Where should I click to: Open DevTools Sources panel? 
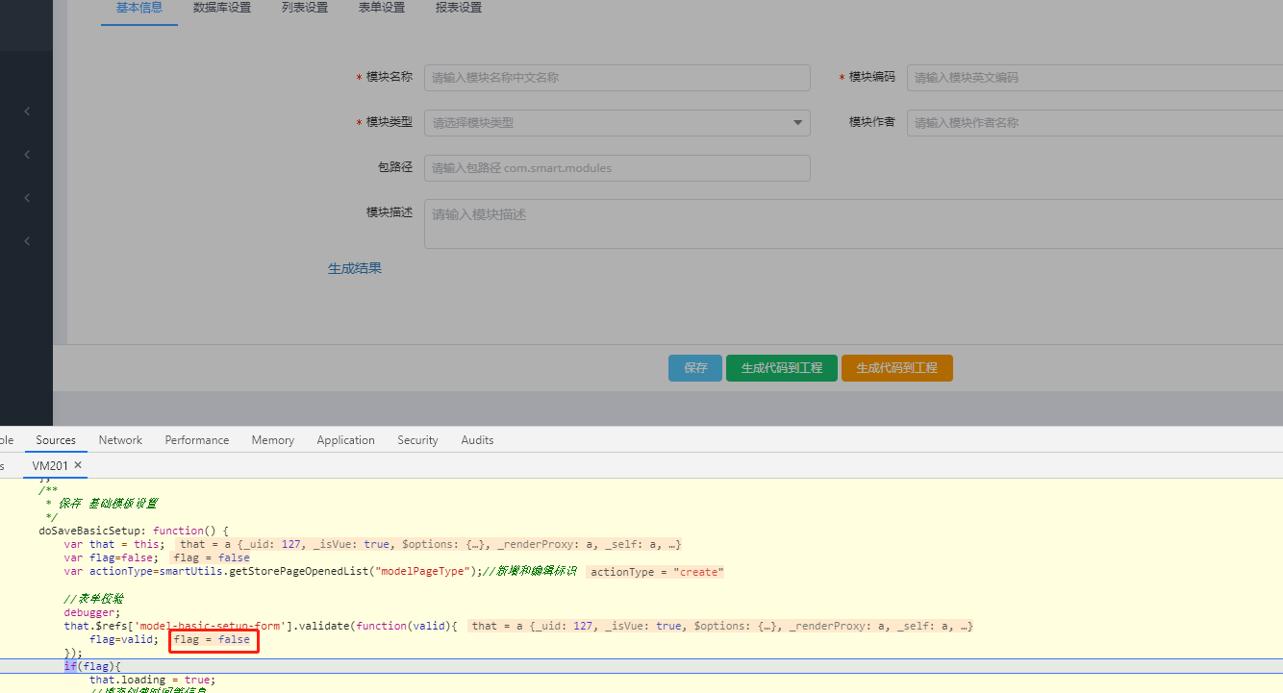click(56, 440)
